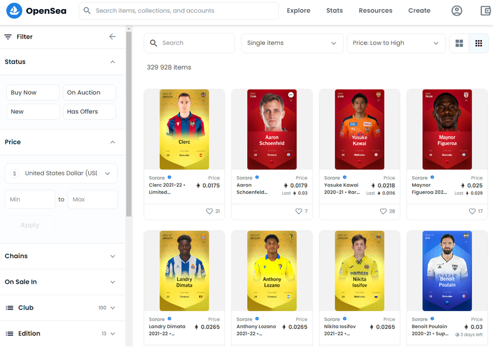Click the Club list icon
Viewport: 493px width, 348px height.
click(10, 308)
